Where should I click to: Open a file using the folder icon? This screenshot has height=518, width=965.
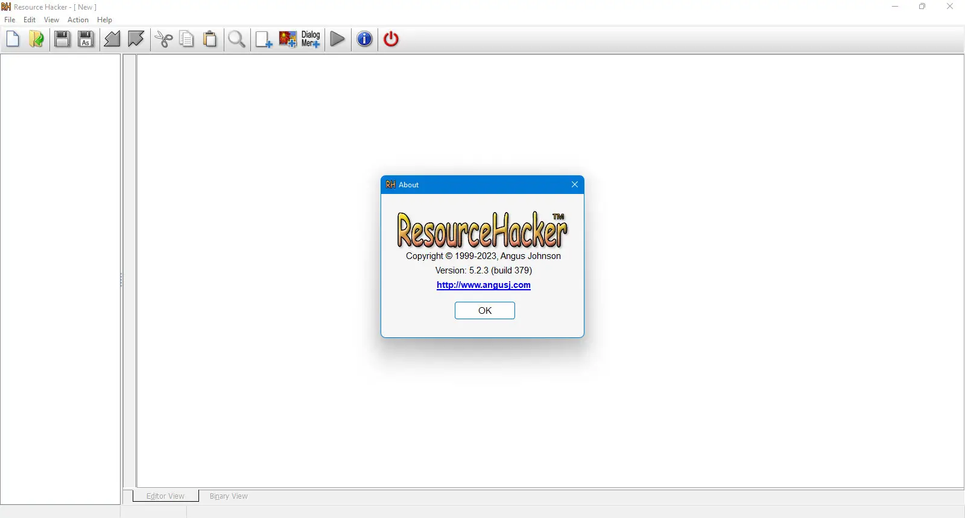[x=36, y=39]
